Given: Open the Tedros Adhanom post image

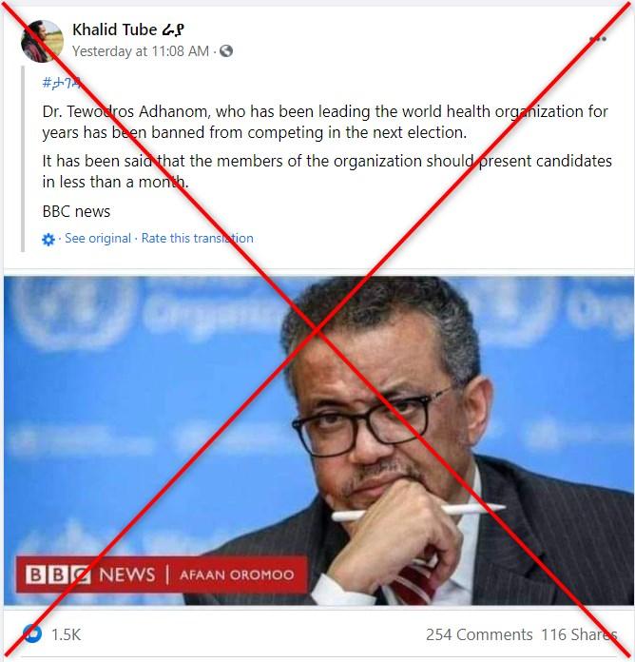Looking at the screenshot, I should (318, 440).
